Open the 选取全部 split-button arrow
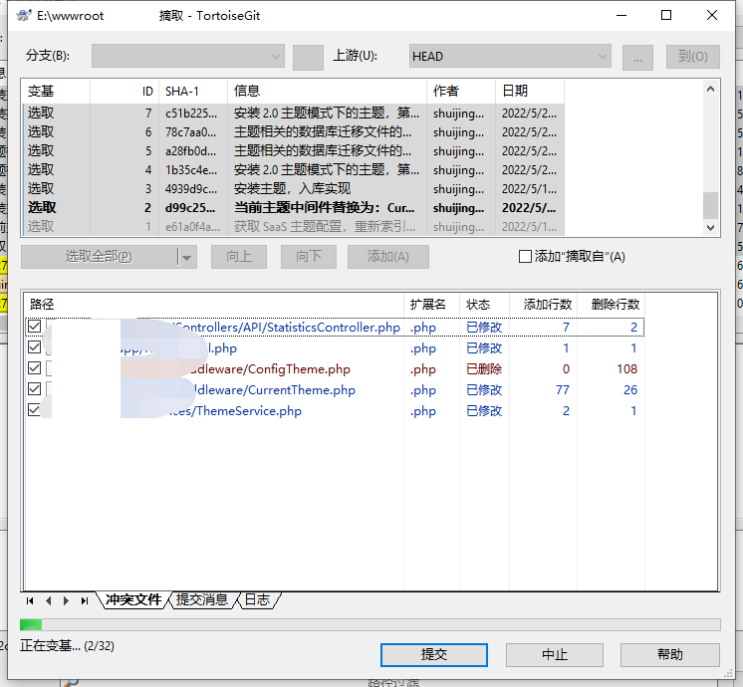 [186, 257]
